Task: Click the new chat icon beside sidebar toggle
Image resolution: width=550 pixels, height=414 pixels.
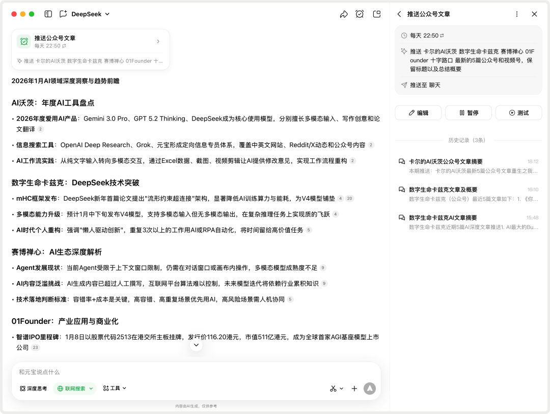Action: [x=63, y=14]
